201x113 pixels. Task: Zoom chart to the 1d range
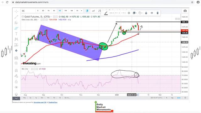(x=60, y=98)
